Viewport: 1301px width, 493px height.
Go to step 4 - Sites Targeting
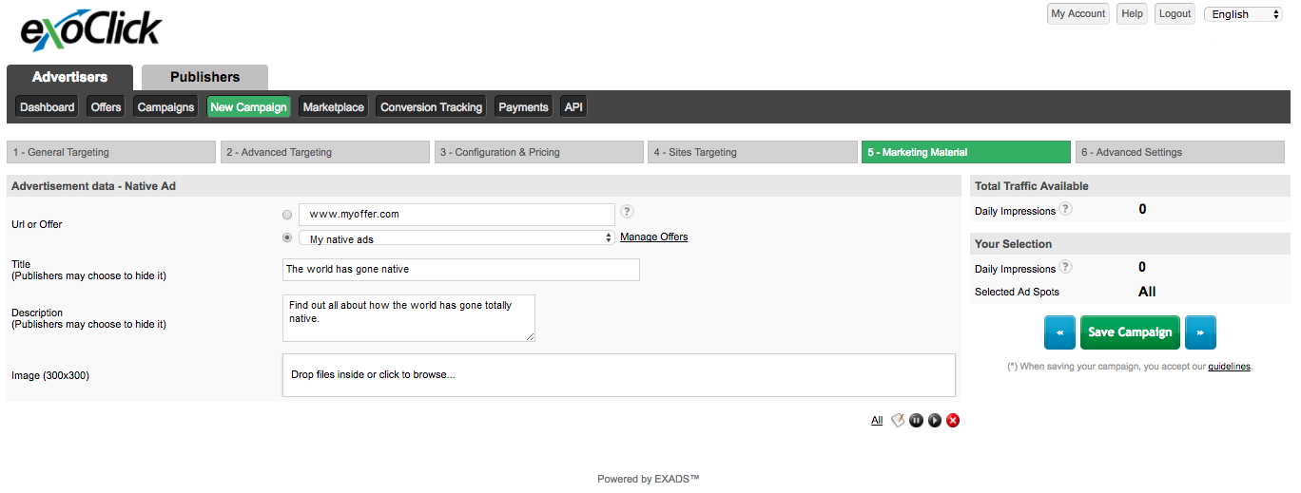coord(752,152)
